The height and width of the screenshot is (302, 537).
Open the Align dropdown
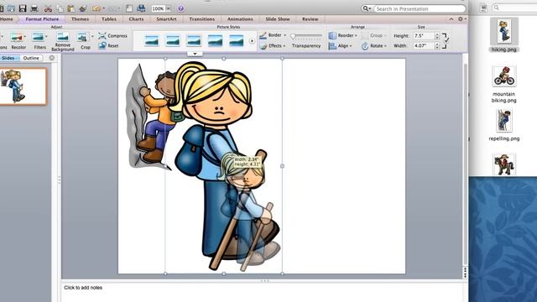coord(341,45)
